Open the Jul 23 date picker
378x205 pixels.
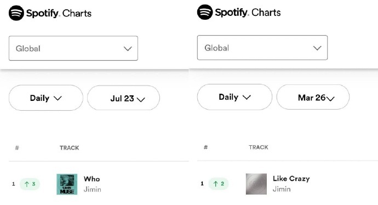click(123, 98)
